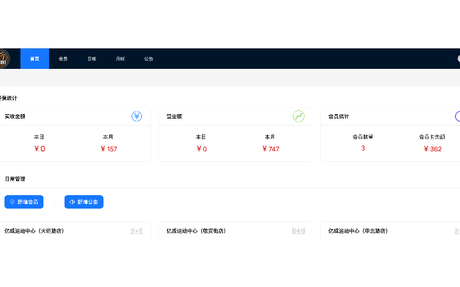Click the icon beside 敦贺街店 store title
The width and height of the screenshot is (460, 287).
pyautogui.click(x=298, y=231)
